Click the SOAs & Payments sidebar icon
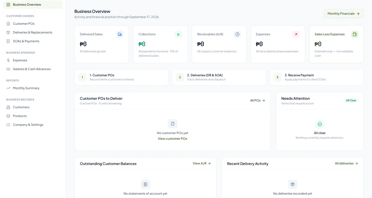This screenshot has width=372, height=198. (8, 41)
